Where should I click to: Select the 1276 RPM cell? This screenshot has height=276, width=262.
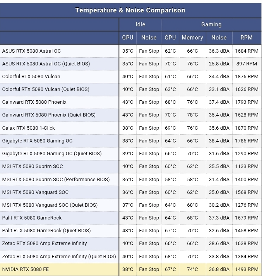coord(247,205)
